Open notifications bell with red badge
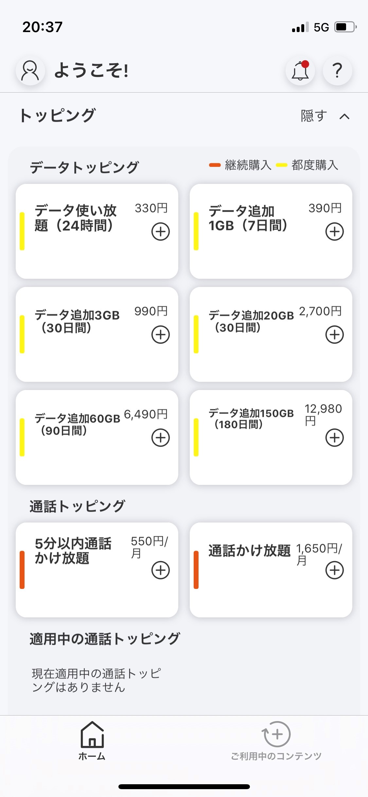Viewport: 368px width, 797px height. [300, 70]
